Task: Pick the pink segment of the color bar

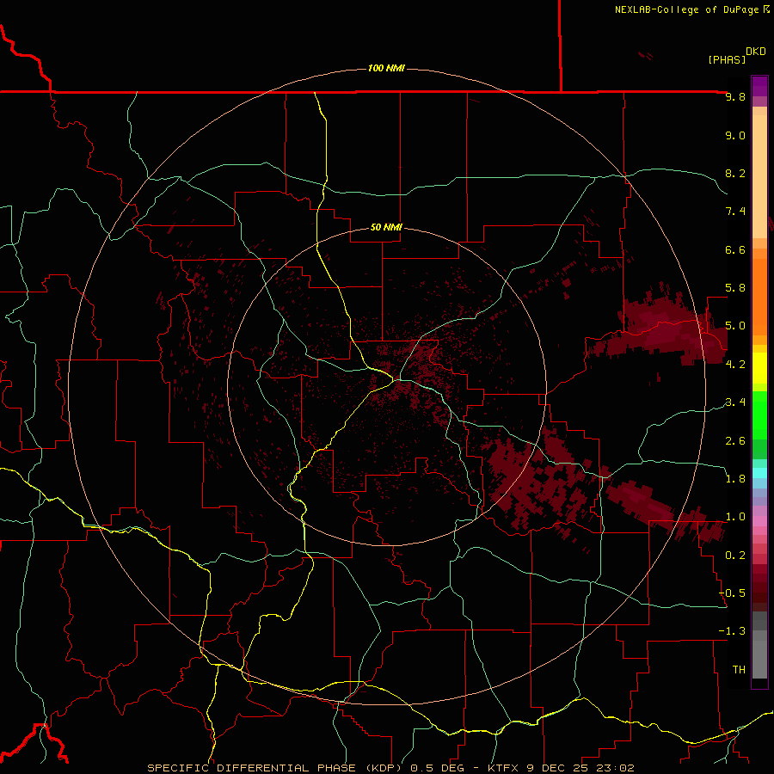Action: (759, 521)
